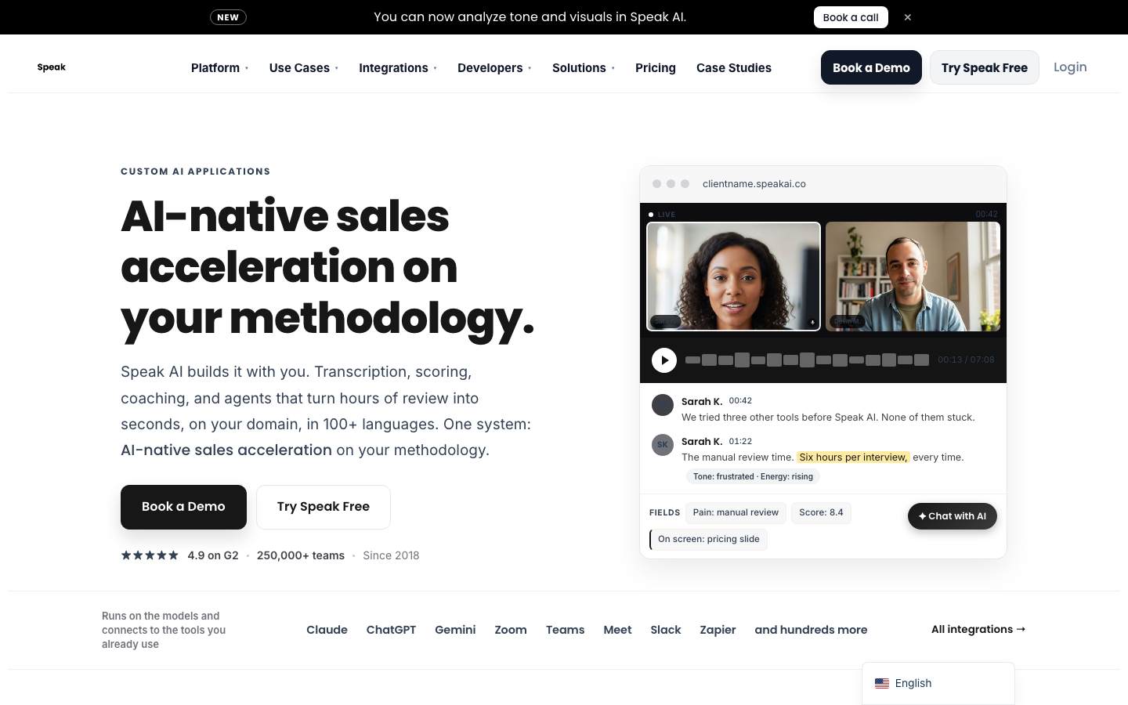
Task: Click the 250,000+ teams text
Action: pos(301,555)
